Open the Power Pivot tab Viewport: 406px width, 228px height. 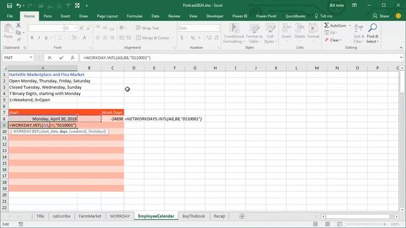pyautogui.click(x=266, y=16)
